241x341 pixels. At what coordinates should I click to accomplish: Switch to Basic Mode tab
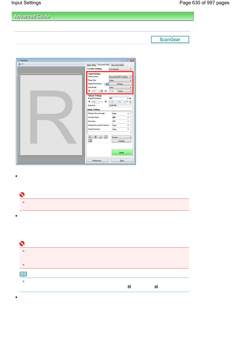click(x=91, y=65)
